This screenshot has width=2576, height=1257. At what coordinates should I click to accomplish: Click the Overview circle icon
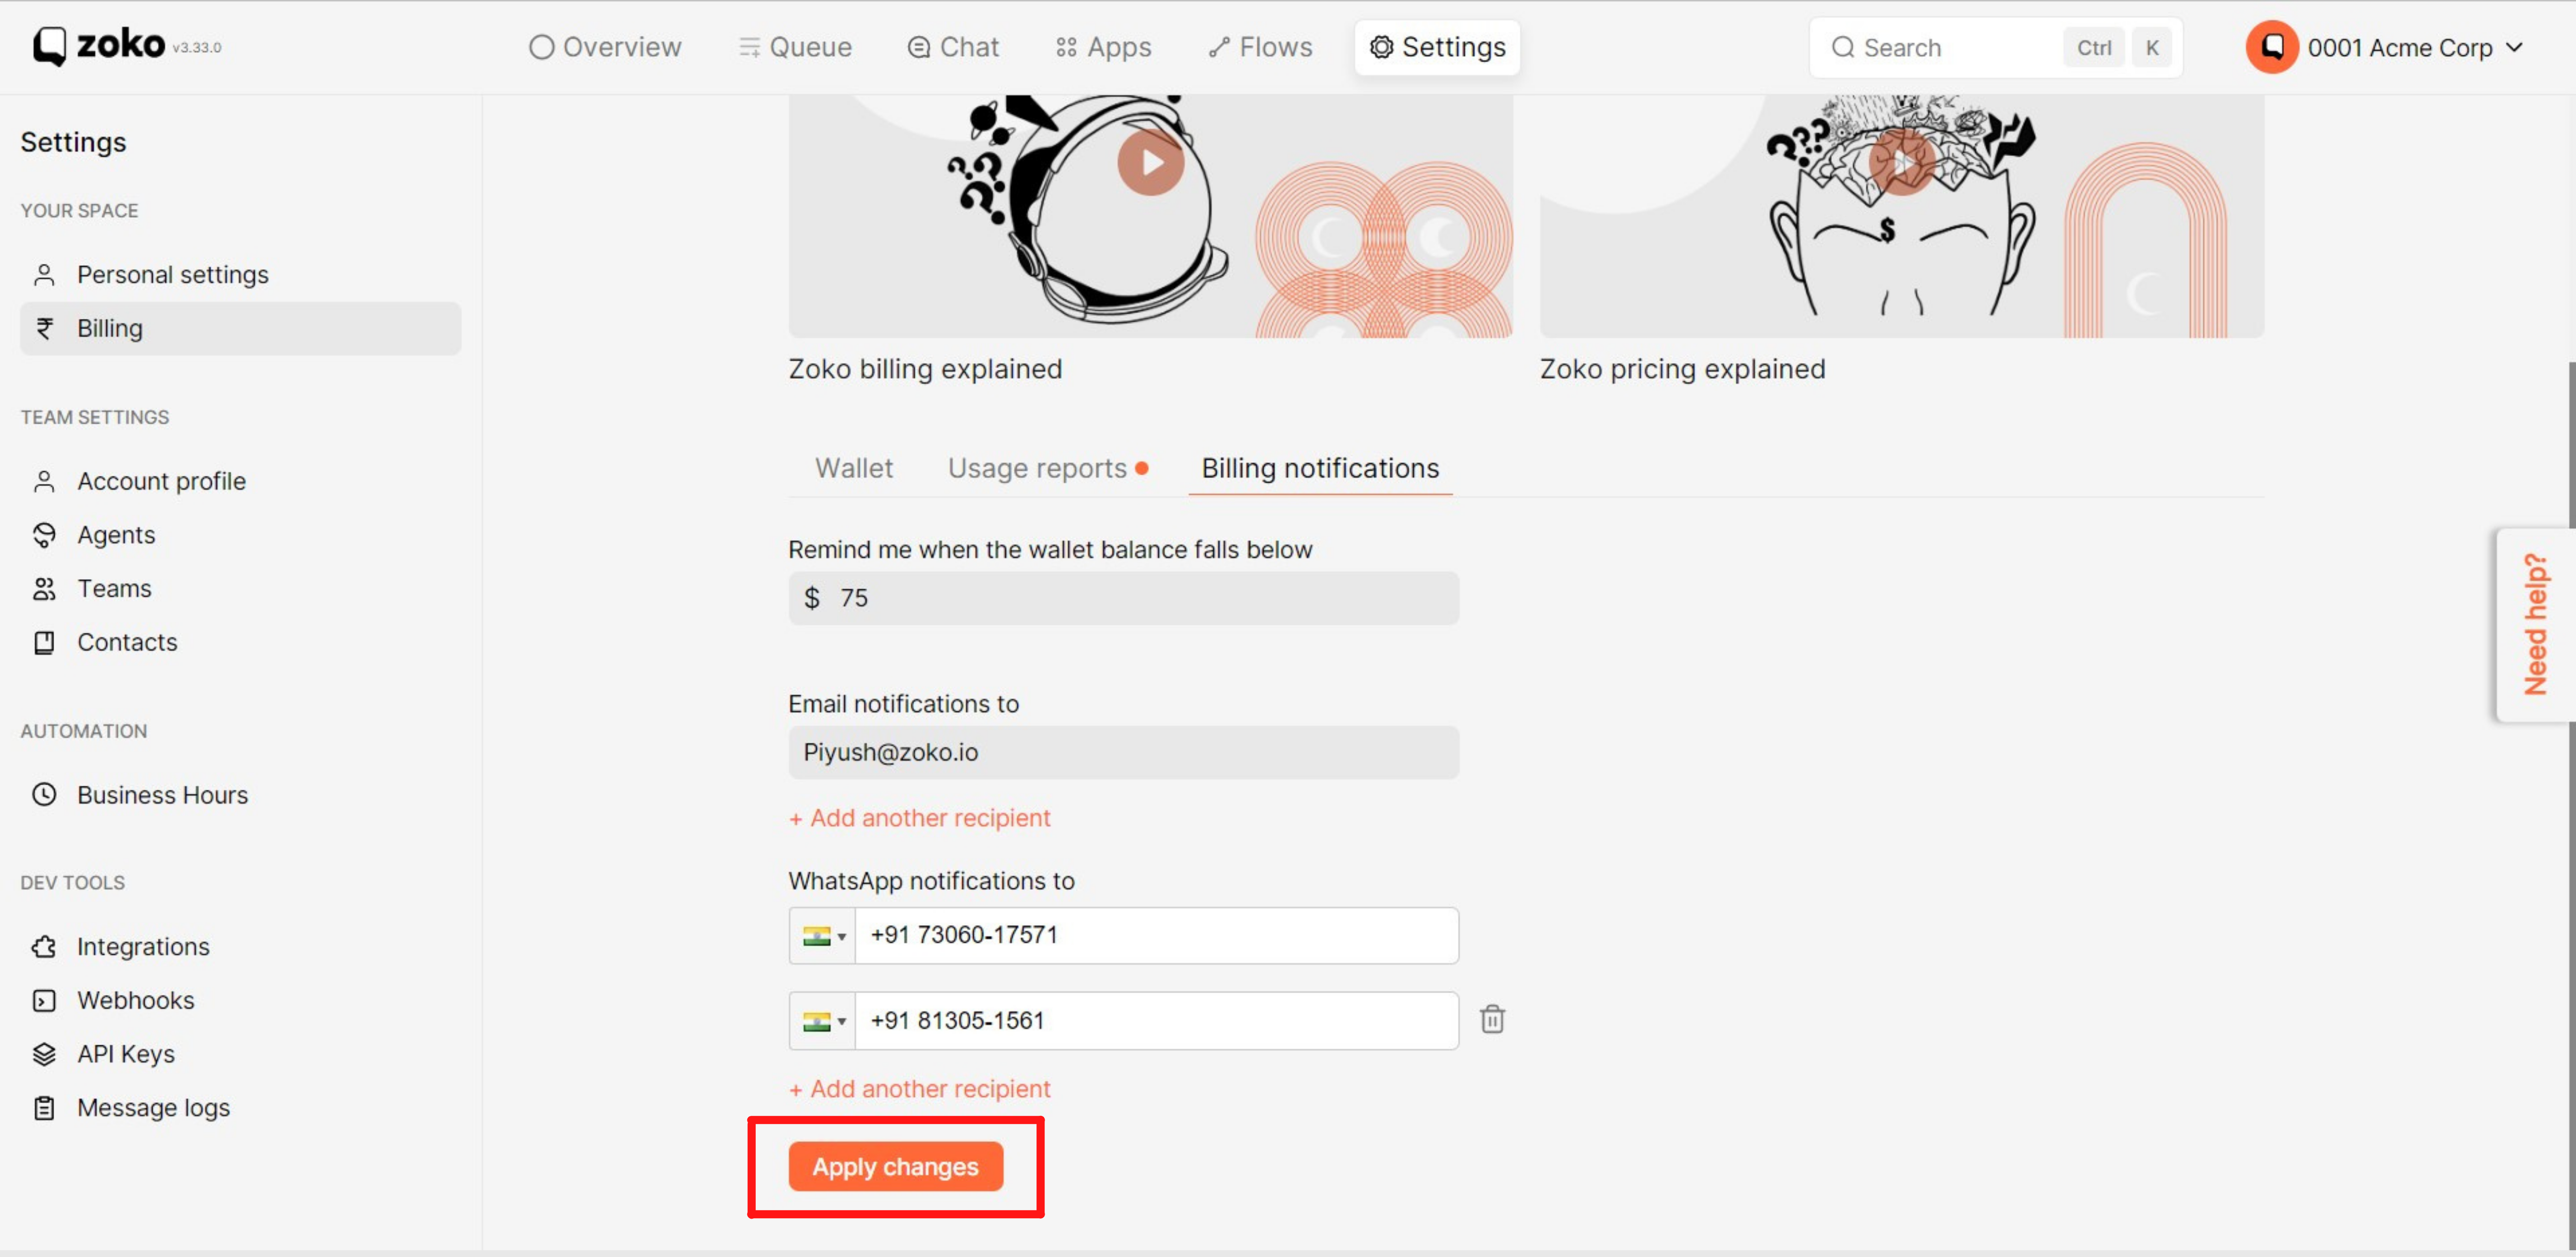(541, 47)
